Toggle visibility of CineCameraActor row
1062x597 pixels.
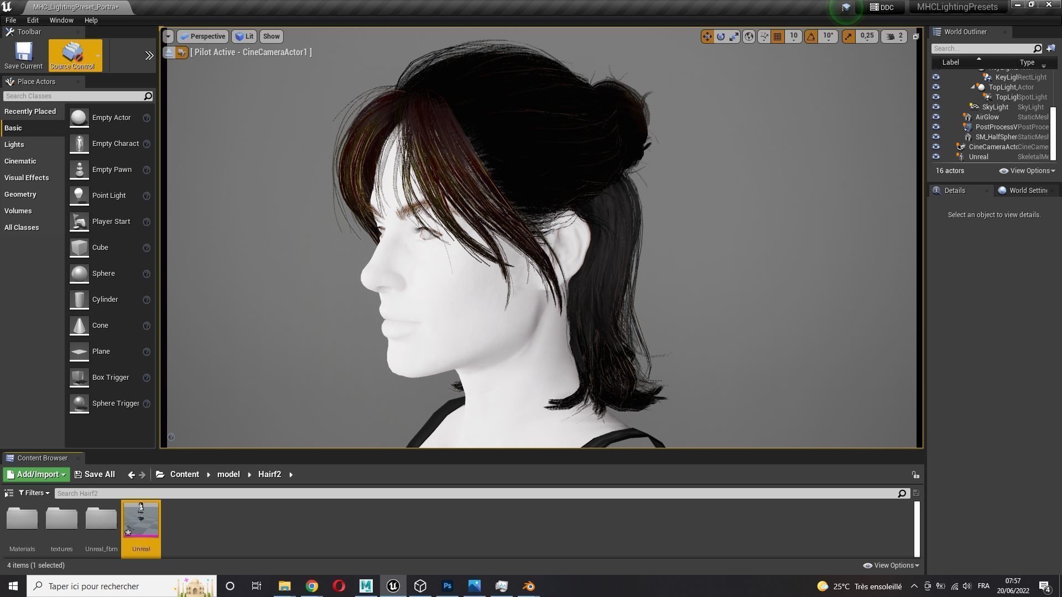pyautogui.click(x=936, y=147)
